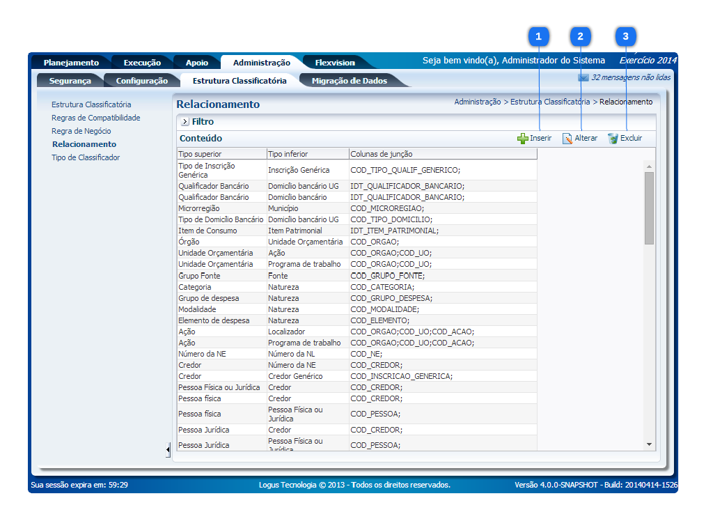Click the Excluir trash bin icon

[613, 139]
